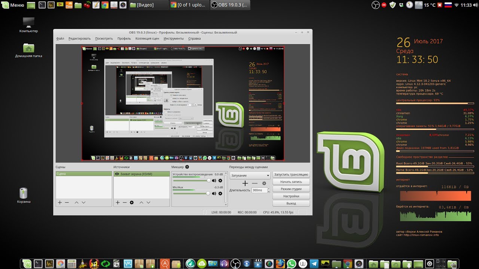The height and width of the screenshot is (269, 479).
Task: Decrease Длительность with the stepper down arrow
Action: click(x=268, y=192)
